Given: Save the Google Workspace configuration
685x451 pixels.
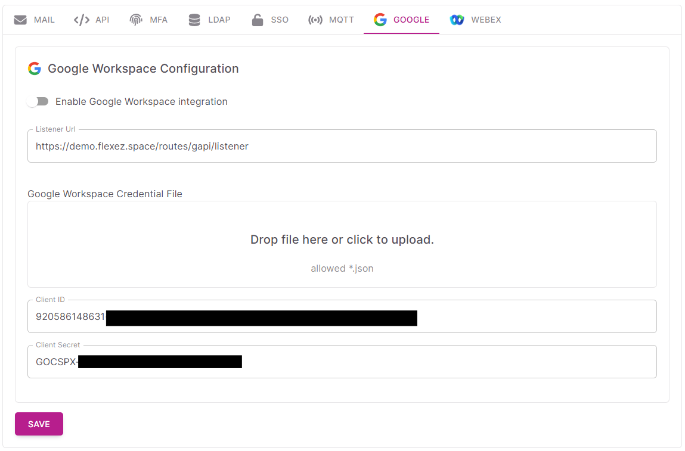Looking at the screenshot, I should click(x=39, y=424).
